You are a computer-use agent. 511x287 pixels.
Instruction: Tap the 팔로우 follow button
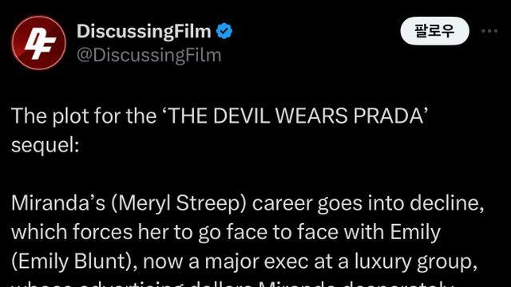(x=434, y=31)
